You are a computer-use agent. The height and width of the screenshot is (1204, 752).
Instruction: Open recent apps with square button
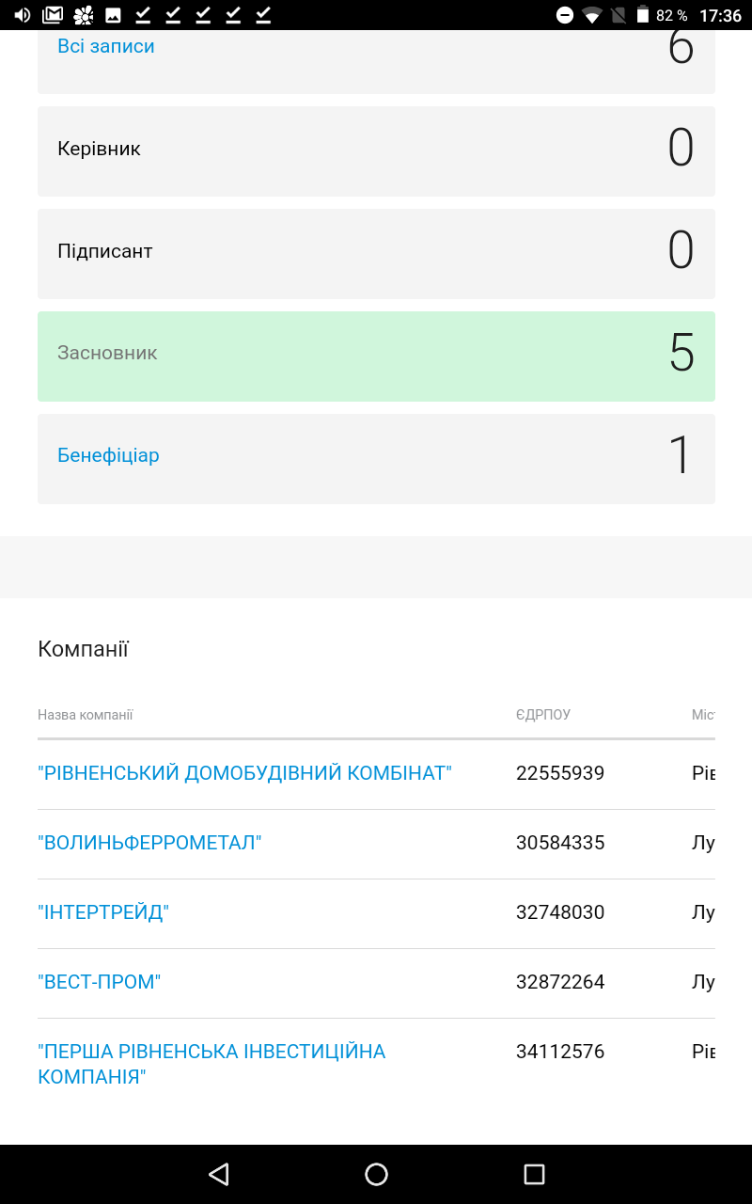pos(534,1174)
